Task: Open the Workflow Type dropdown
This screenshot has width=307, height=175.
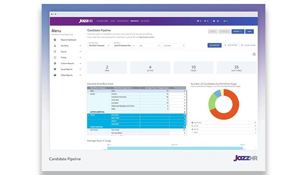Action: [100, 45]
